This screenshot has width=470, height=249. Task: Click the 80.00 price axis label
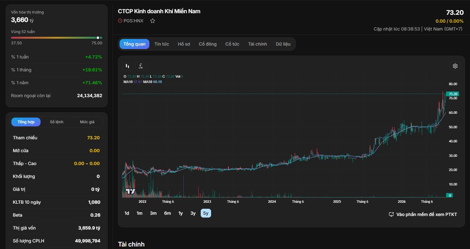click(453, 84)
